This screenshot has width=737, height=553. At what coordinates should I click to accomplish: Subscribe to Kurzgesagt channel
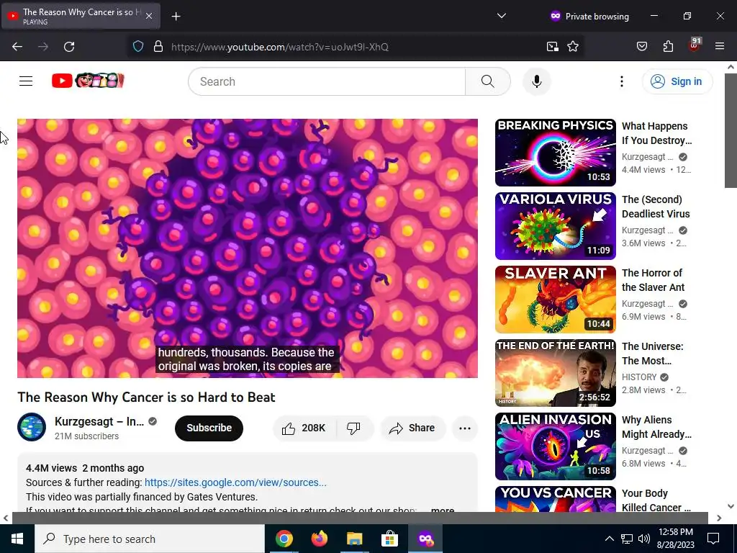[x=209, y=428]
